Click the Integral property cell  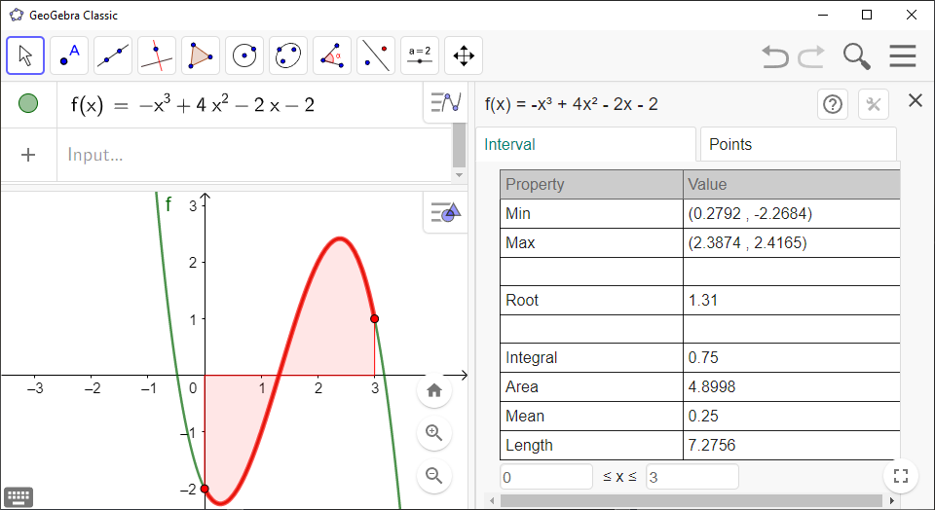point(591,357)
